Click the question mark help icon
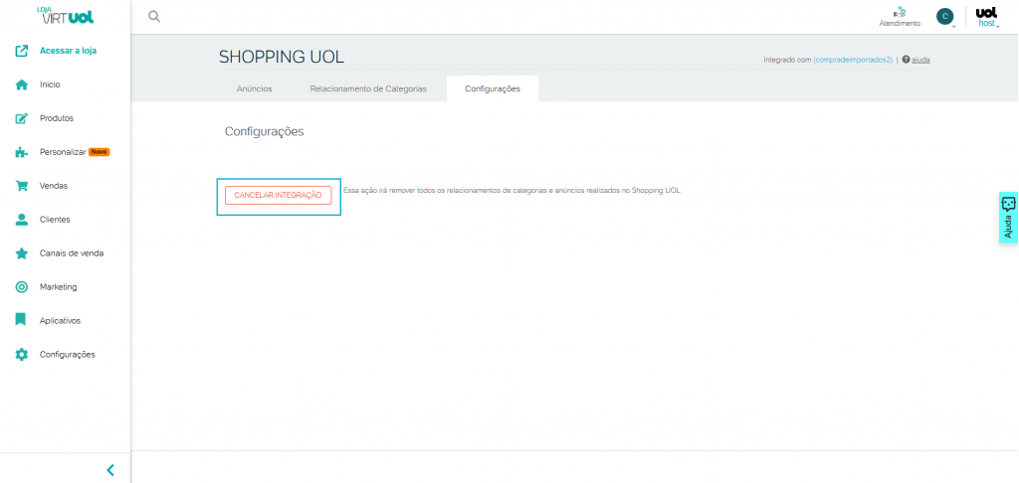This screenshot has height=483, width=1019. 906,60
